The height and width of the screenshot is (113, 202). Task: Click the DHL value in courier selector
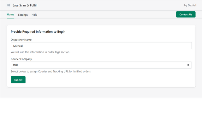point(16,65)
